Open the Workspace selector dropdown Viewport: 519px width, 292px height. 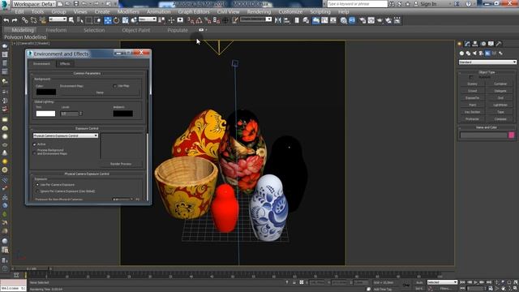(x=34, y=4)
